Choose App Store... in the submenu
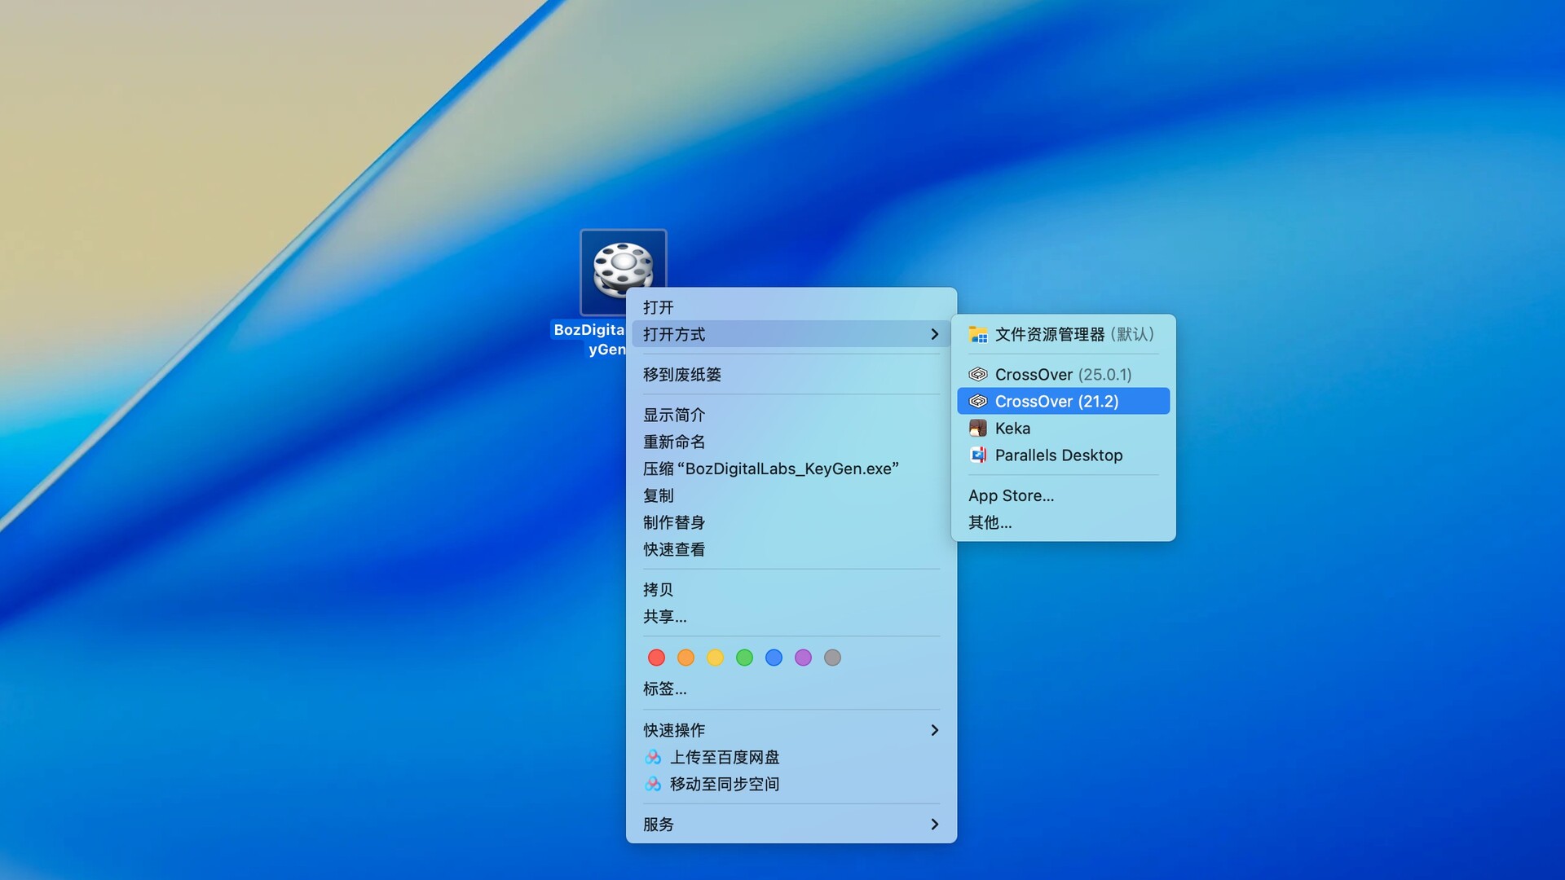This screenshot has width=1565, height=880. click(1064, 495)
